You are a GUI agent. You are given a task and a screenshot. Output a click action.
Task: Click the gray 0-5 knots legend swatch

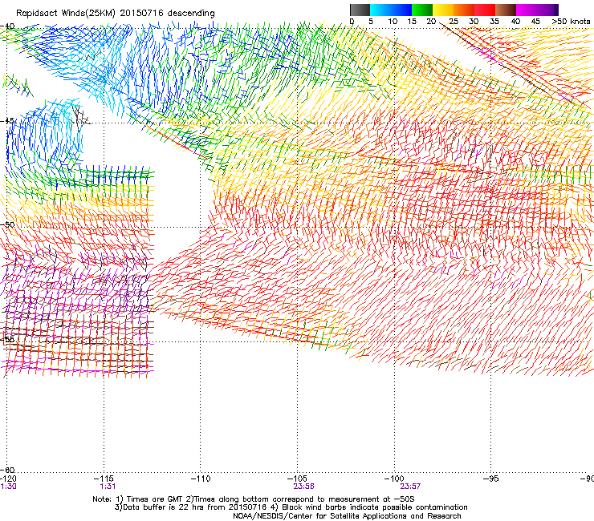(x=360, y=10)
